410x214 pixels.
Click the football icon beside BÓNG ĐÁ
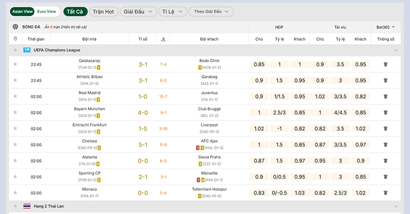(16, 27)
